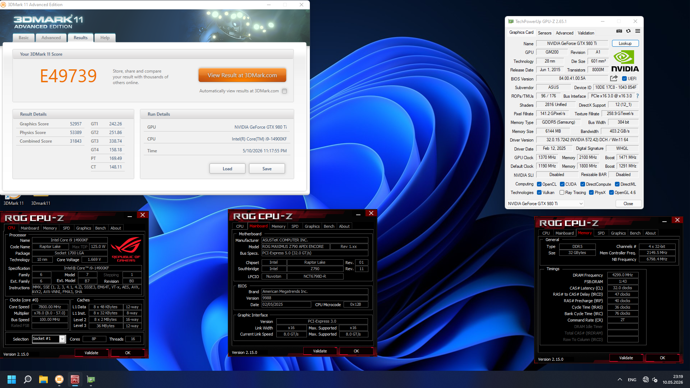Switch to 3DMark Advanced tab
The width and height of the screenshot is (690, 388).
click(x=51, y=38)
